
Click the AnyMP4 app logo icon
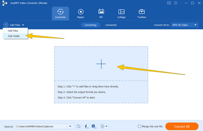5,3
